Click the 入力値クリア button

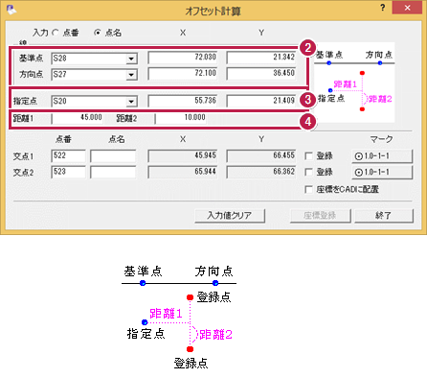click(x=230, y=216)
